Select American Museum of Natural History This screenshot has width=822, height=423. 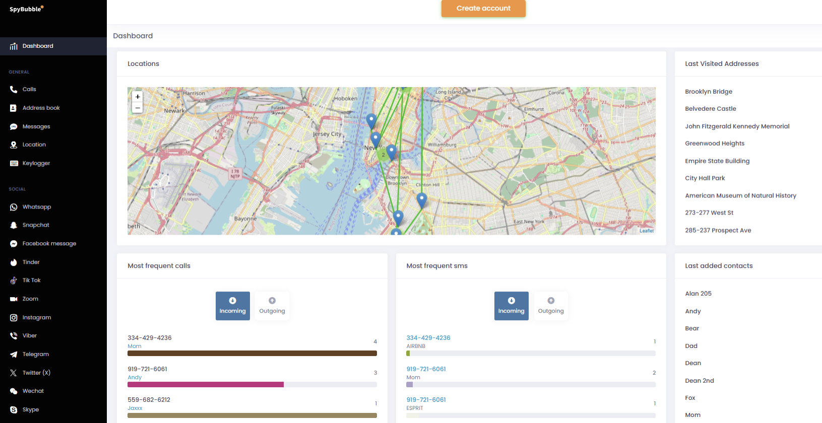coord(741,196)
